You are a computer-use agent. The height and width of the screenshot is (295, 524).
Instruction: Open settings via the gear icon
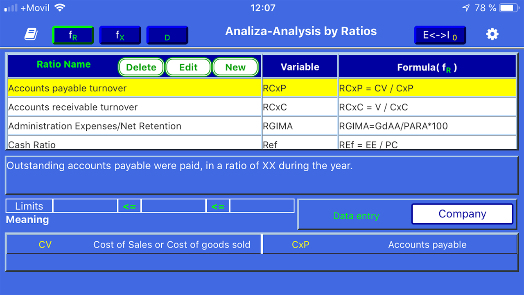click(x=492, y=34)
